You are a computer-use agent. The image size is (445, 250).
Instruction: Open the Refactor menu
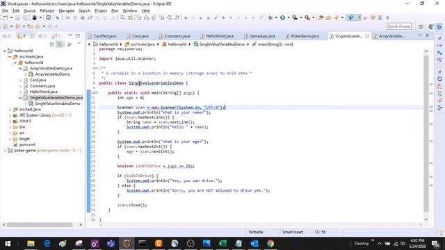click(x=47, y=10)
